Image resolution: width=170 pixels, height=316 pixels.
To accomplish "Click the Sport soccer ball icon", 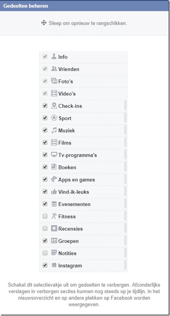I will tap(54, 118).
